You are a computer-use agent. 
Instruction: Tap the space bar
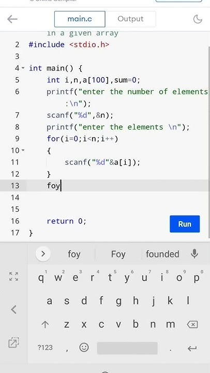[127, 348]
